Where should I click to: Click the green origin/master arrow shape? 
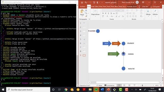114,54
